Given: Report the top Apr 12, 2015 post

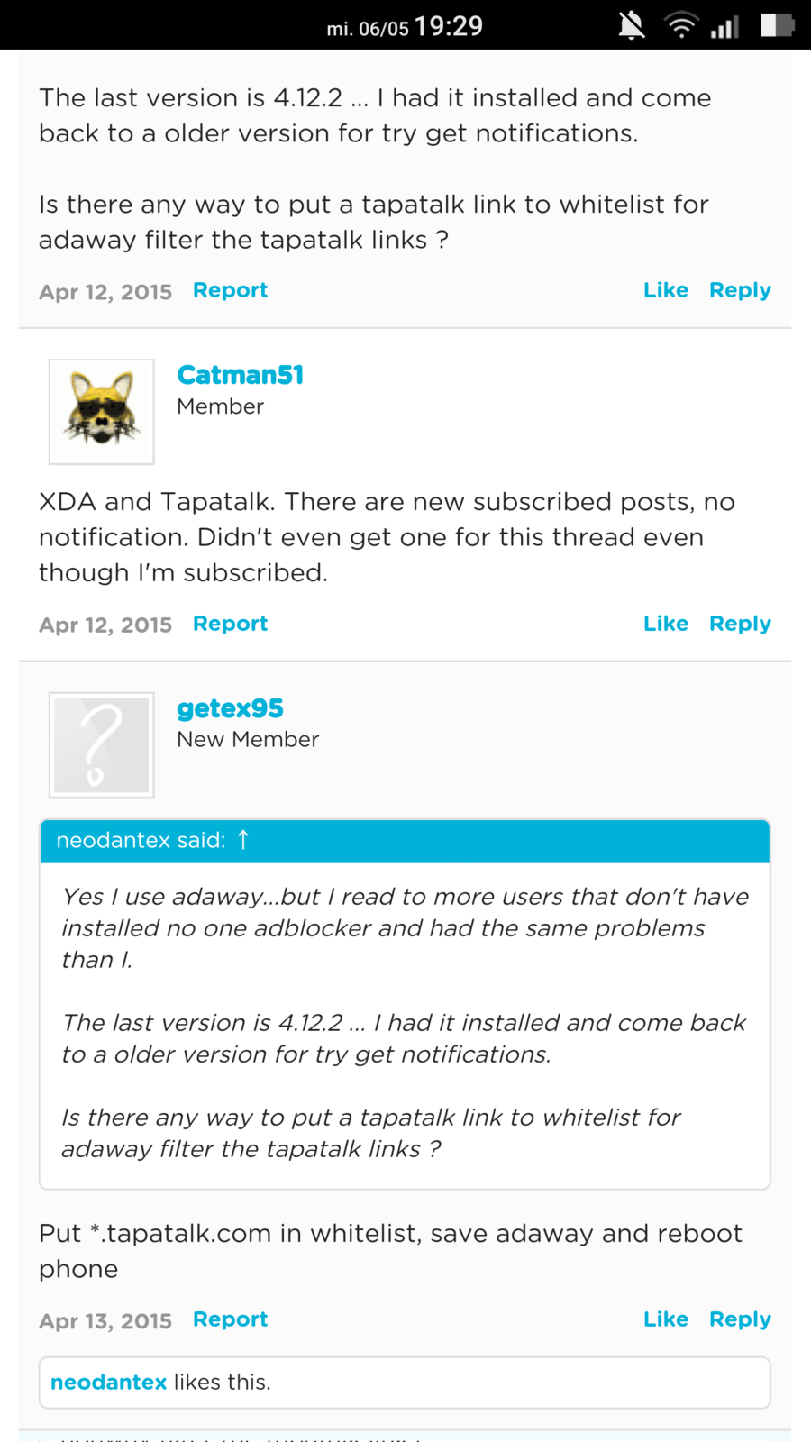Looking at the screenshot, I should click(x=230, y=290).
